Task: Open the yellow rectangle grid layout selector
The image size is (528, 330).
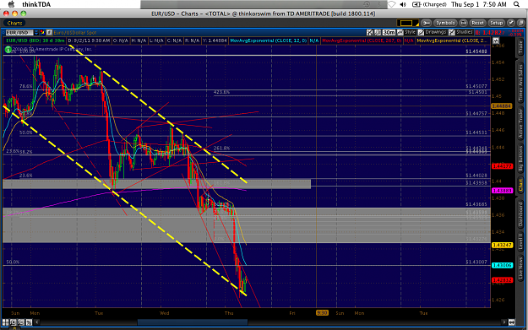Action: [407, 23]
